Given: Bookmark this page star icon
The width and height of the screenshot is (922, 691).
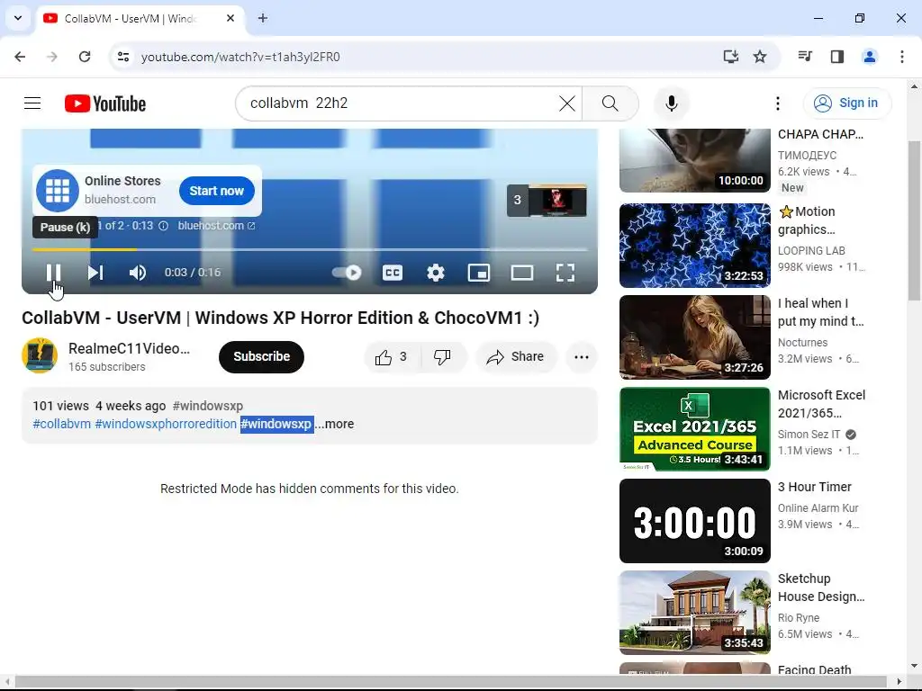Looking at the screenshot, I should point(760,57).
